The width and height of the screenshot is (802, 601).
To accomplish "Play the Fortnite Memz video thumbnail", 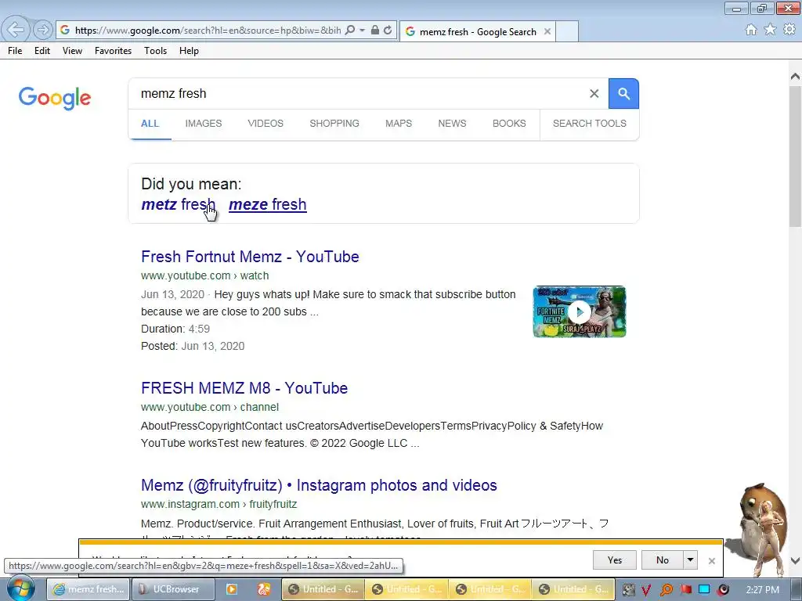I will pos(579,311).
